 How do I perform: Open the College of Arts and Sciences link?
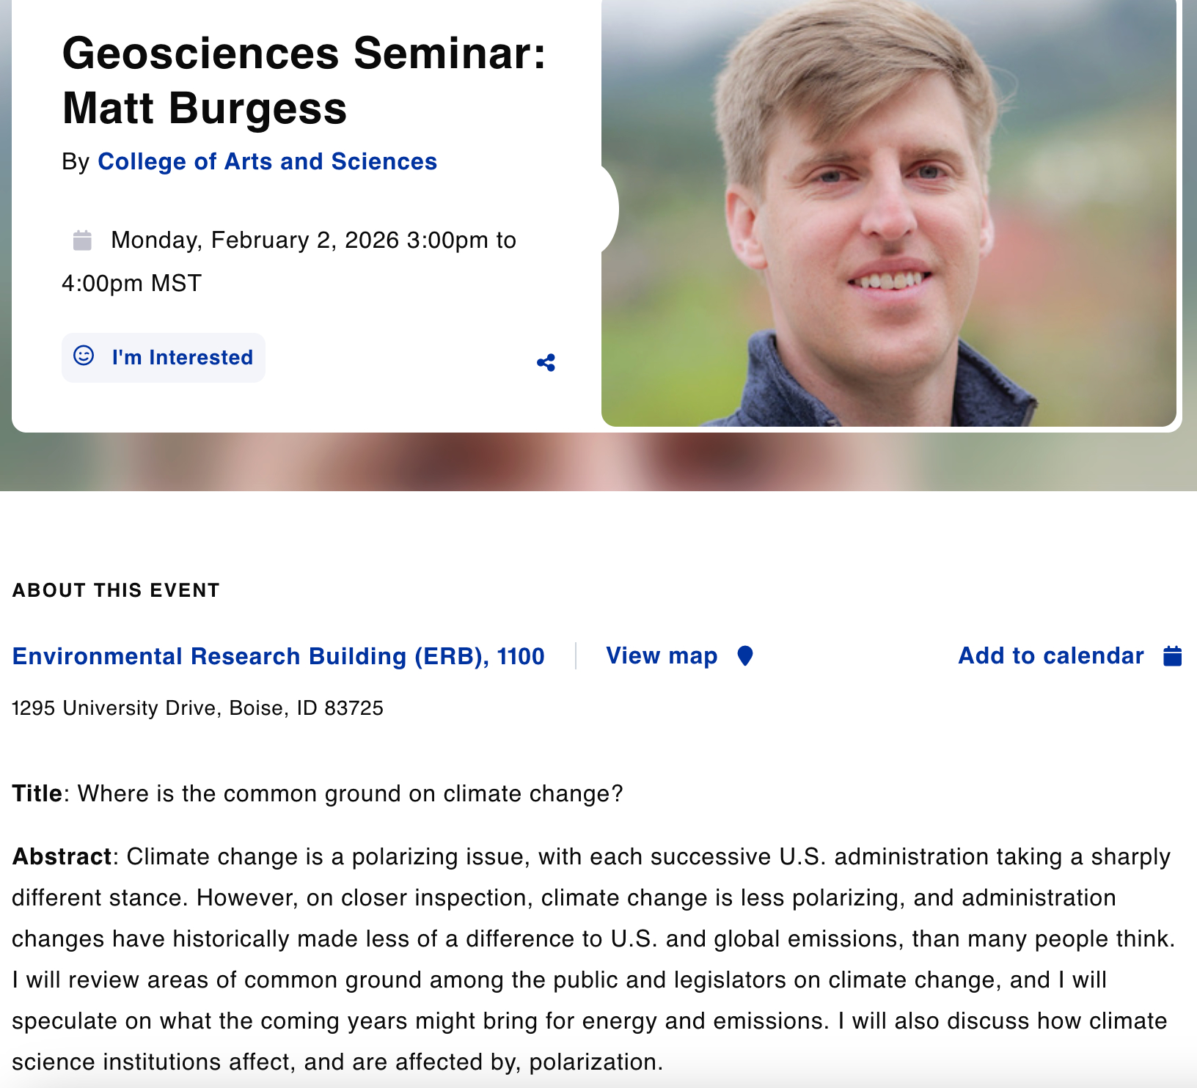point(267,161)
